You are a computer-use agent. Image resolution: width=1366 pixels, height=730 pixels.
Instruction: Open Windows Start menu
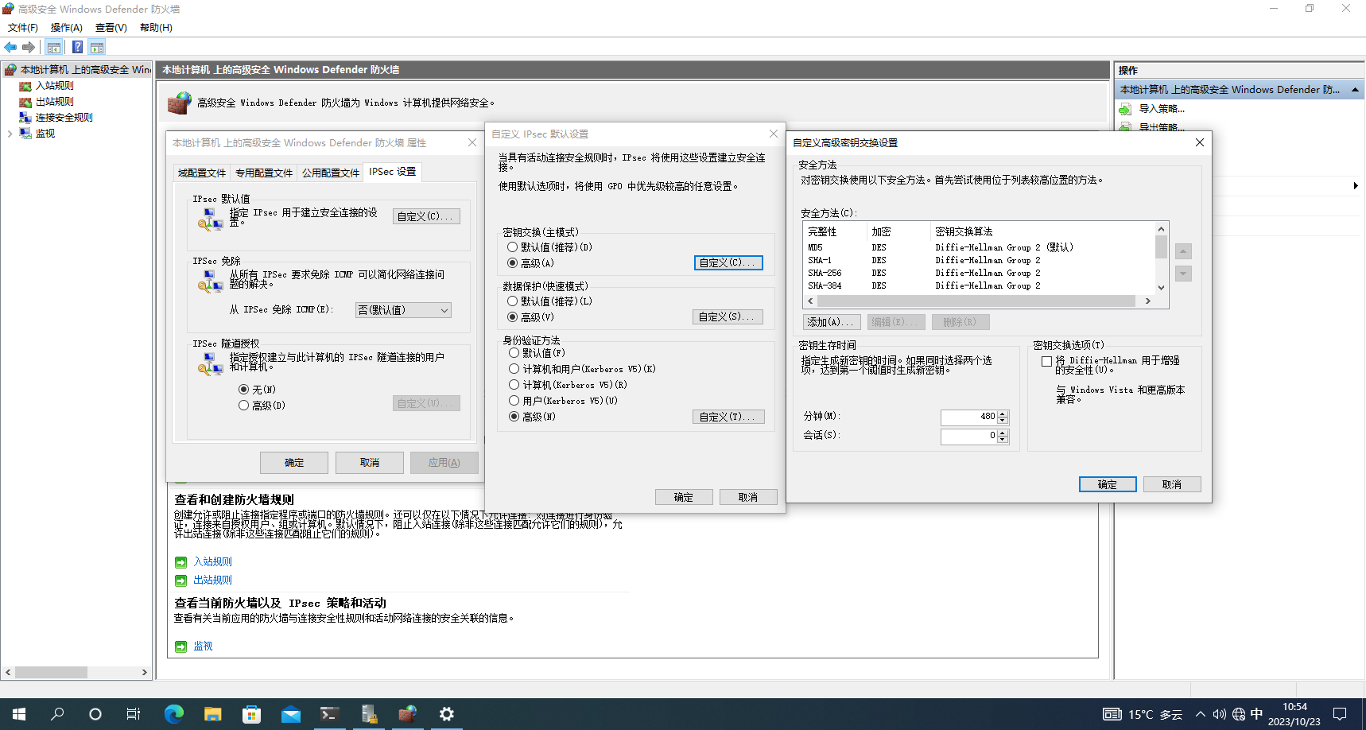(x=19, y=714)
